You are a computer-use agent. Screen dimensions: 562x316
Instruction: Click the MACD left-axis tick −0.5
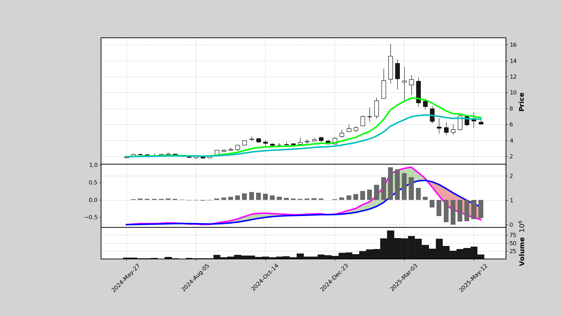[91, 217]
